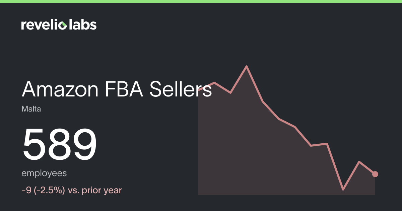Viewport: 402px width, 211px height.
Task: Click the endpoint dot on the chart line
Action: pos(375,174)
